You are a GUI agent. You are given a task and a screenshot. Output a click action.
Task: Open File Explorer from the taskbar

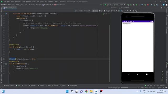91,91
